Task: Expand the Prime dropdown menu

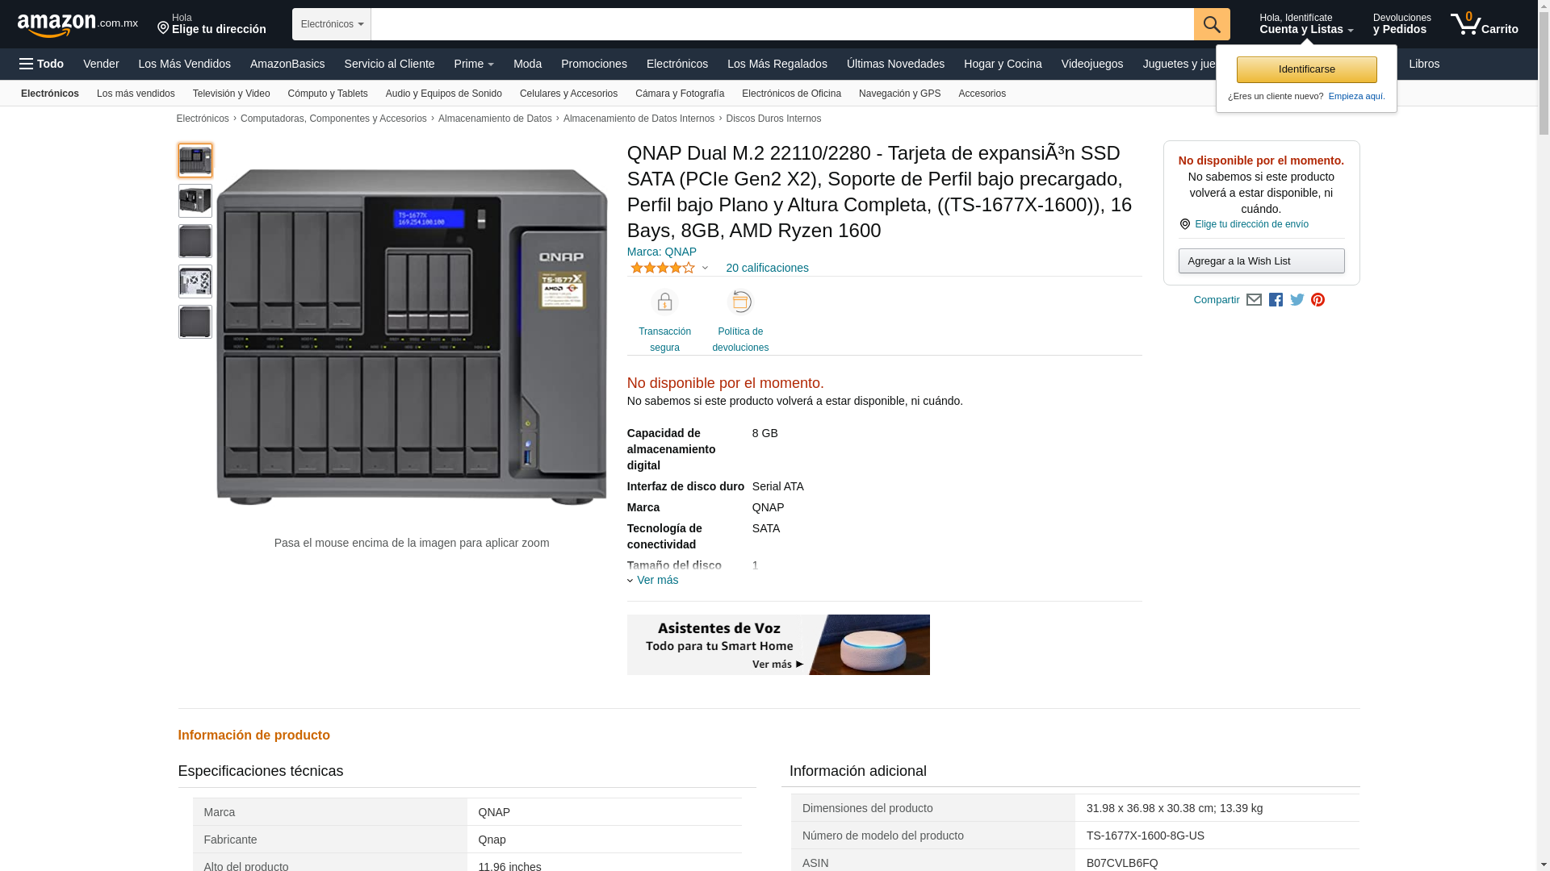Action: pyautogui.click(x=473, y=64)
